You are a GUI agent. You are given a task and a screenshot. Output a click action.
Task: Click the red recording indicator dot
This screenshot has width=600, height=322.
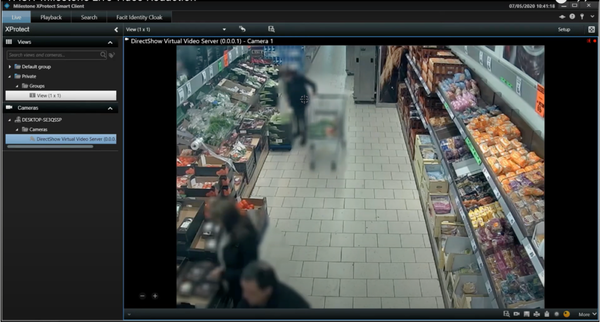[x=594, y=41]
